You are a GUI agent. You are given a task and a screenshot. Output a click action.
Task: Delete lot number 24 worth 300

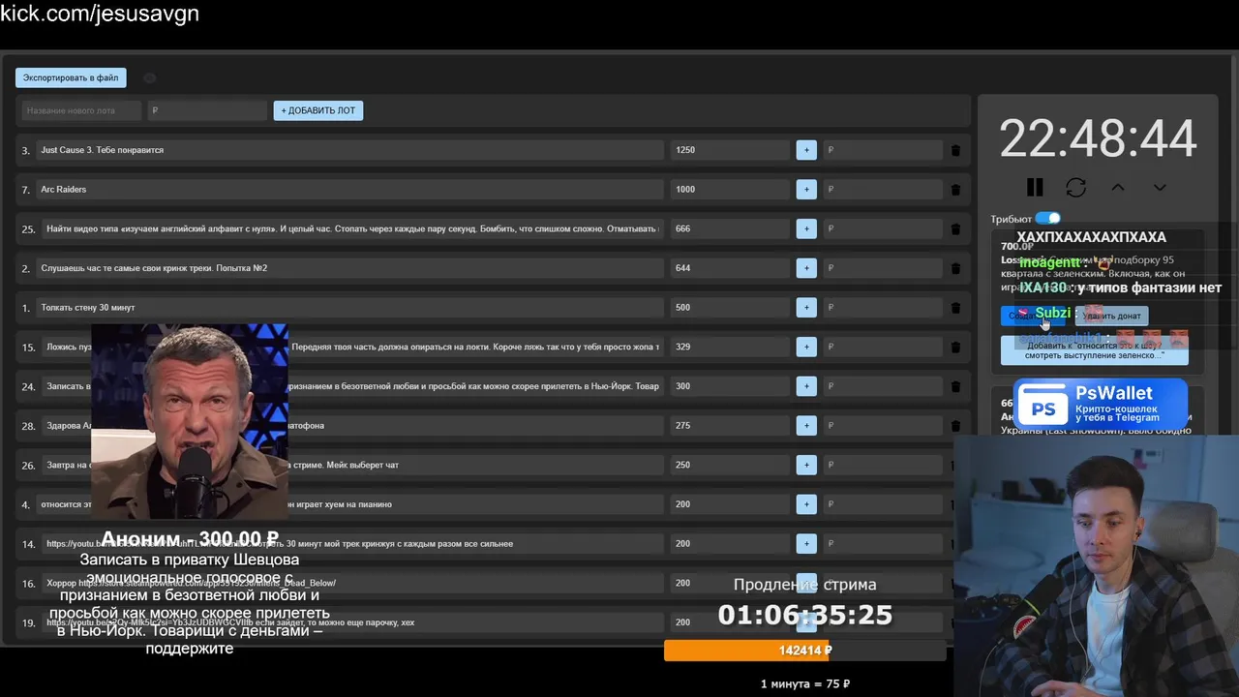coord(955,386)
